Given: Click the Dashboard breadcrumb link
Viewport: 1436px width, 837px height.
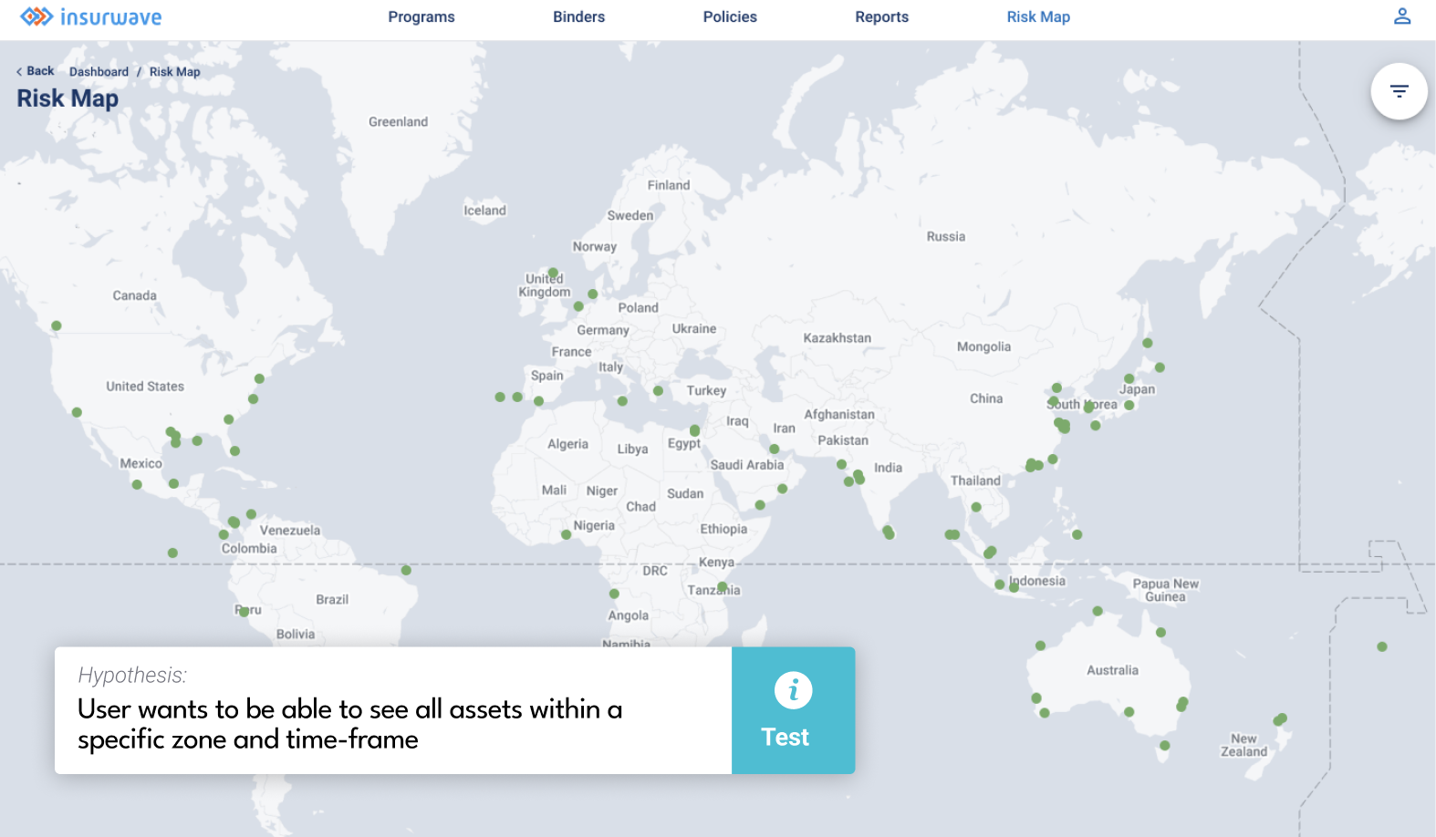Looking at the screenshot, I should tap(99, 72).
